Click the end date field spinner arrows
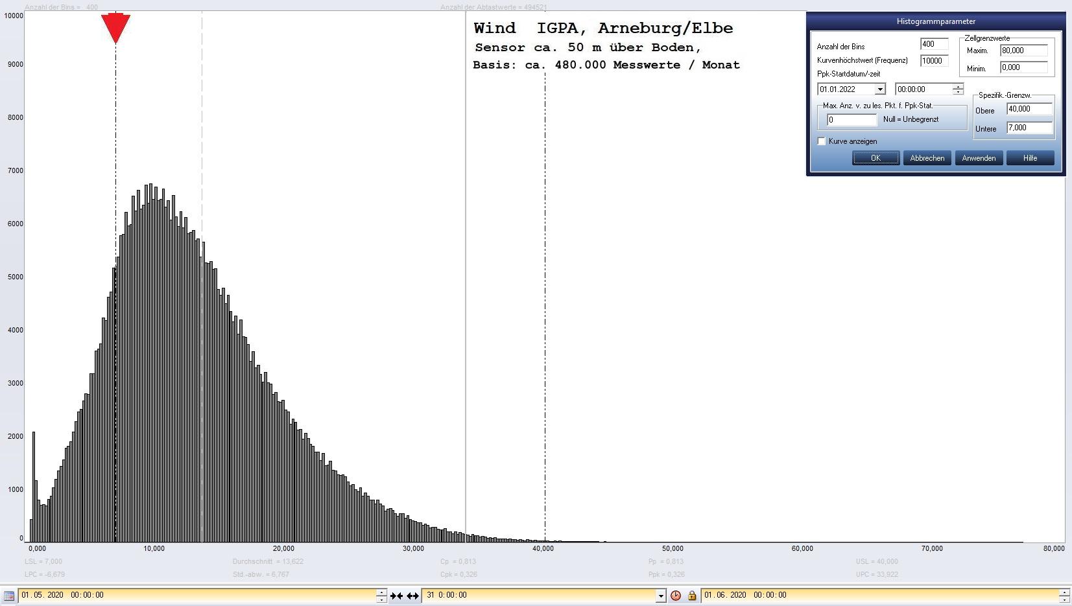This screenshot has height=606, width=1072. (x=1064, y=595)
